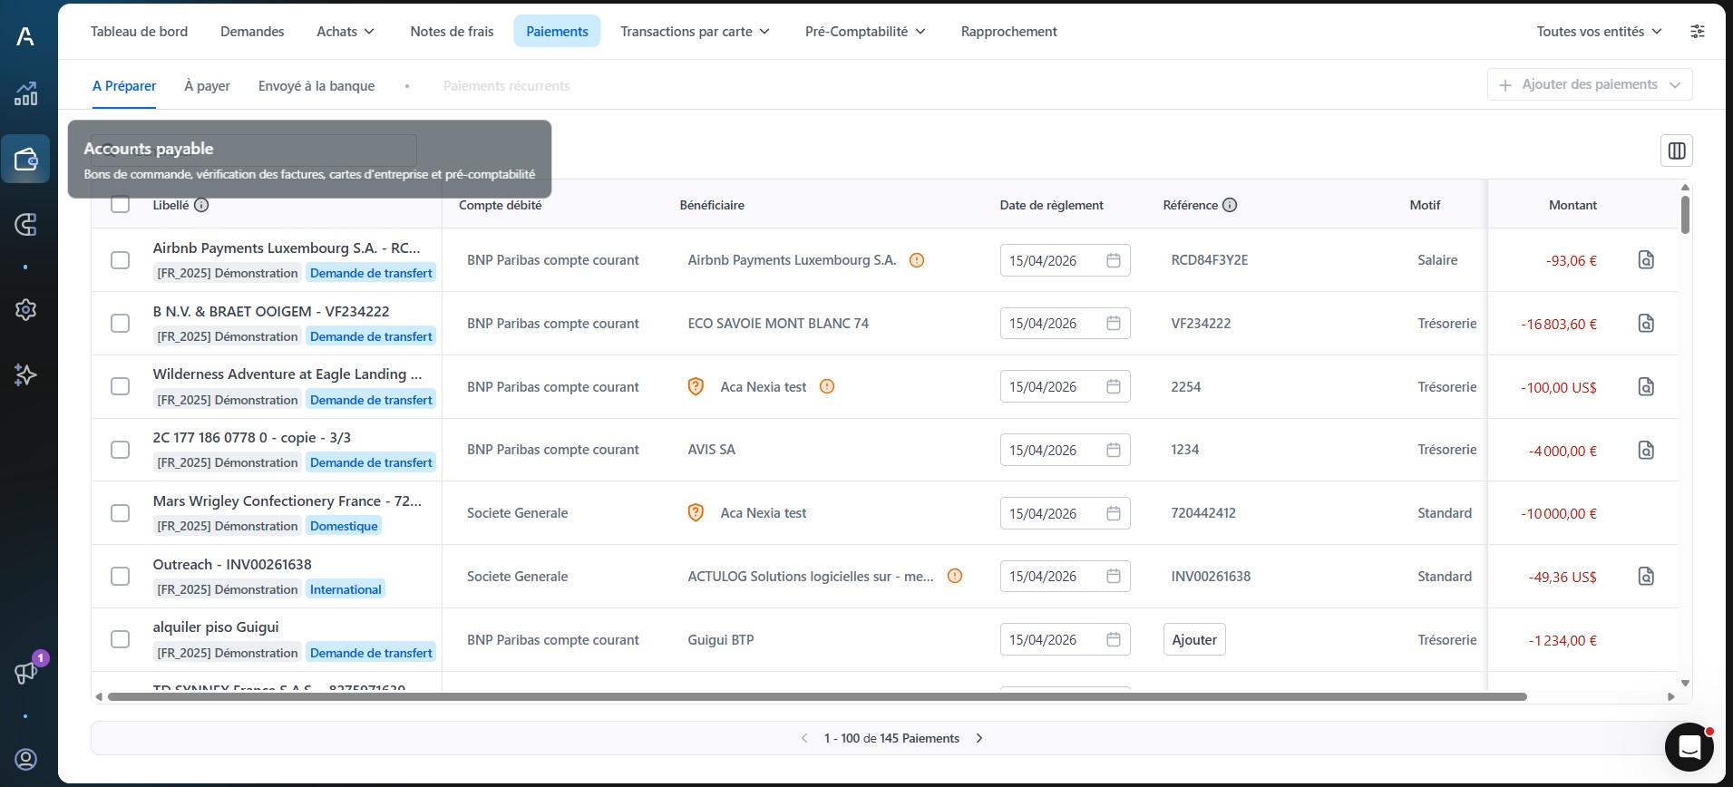The width and height of the screenshot is (1733, 787).
Task: Select the 2C 177 186 0778 row checkbox
Action: point(120,450)
